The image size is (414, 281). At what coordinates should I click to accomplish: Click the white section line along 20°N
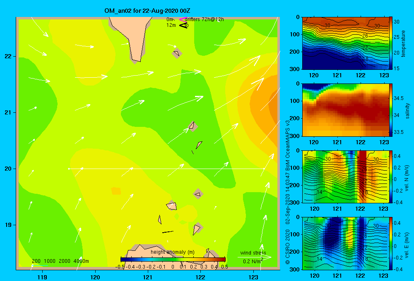coord(166,169)
